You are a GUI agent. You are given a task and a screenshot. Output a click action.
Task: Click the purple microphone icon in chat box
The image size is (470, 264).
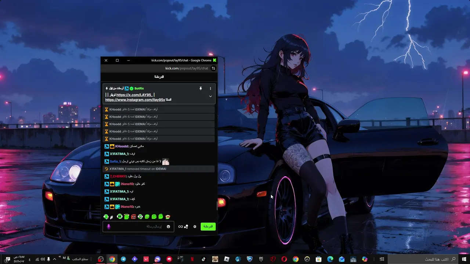108,227
